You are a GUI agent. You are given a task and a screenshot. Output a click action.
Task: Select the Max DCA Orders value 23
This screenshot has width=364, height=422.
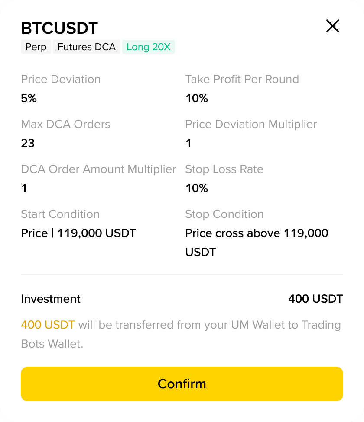28,143
